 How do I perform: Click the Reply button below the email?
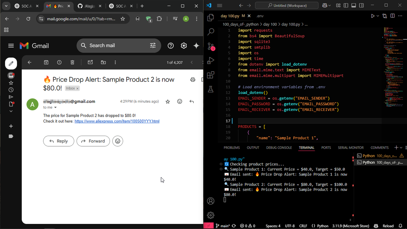click(58, 141)
